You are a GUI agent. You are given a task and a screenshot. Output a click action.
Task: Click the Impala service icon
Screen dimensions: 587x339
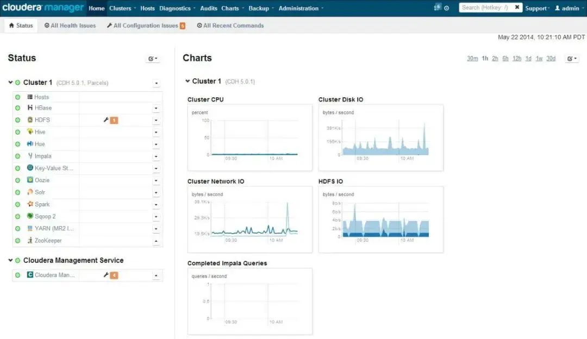30,156
